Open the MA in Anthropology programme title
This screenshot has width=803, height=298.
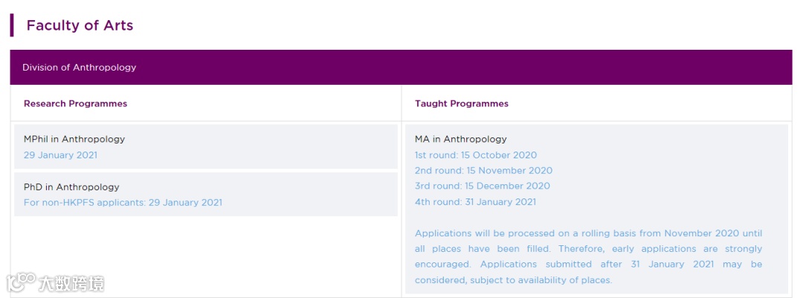pos(460,139)
